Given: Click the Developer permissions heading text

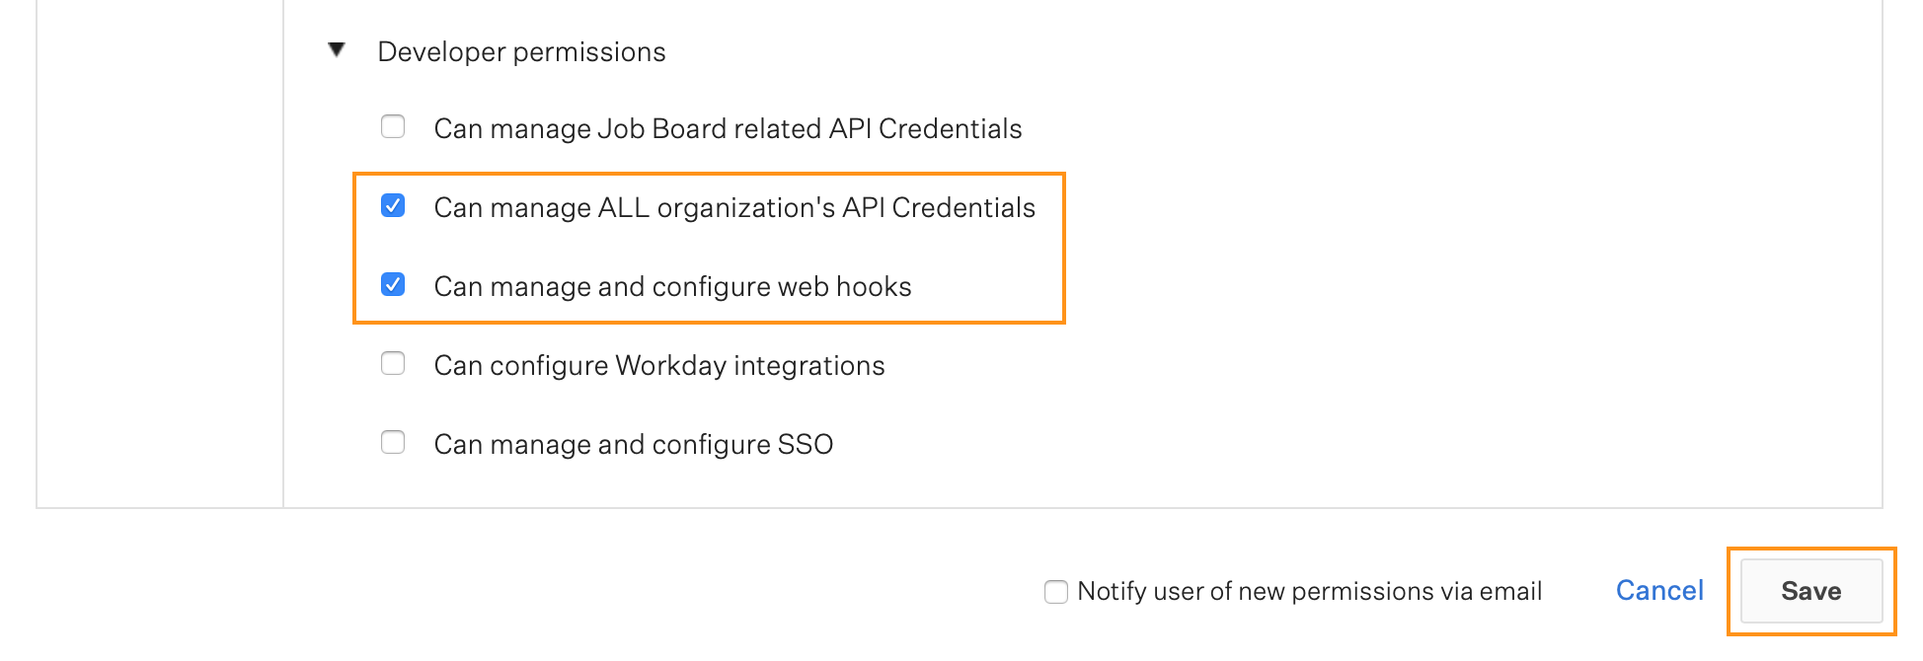Looking at the screenshot, I should pos(521,52).
